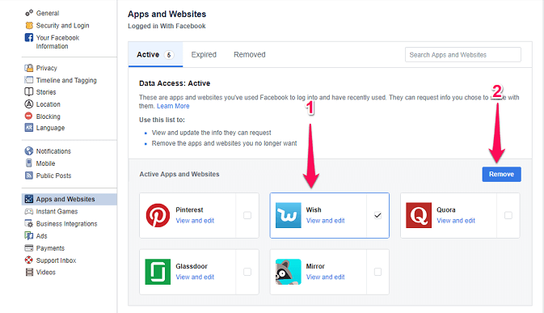The image size is (544, 313).
Task: Click the red Blocking icon
Action: pyautogui.click(x=29, y=116)
